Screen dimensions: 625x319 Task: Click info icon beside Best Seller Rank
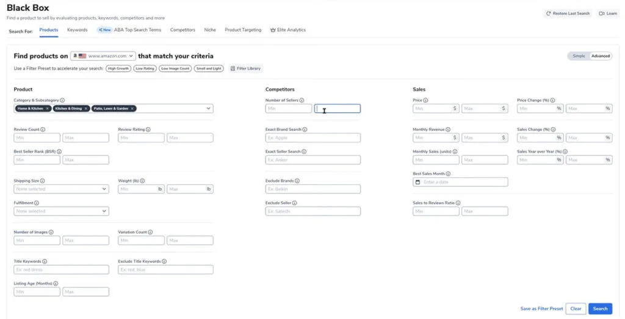[59, 152]
